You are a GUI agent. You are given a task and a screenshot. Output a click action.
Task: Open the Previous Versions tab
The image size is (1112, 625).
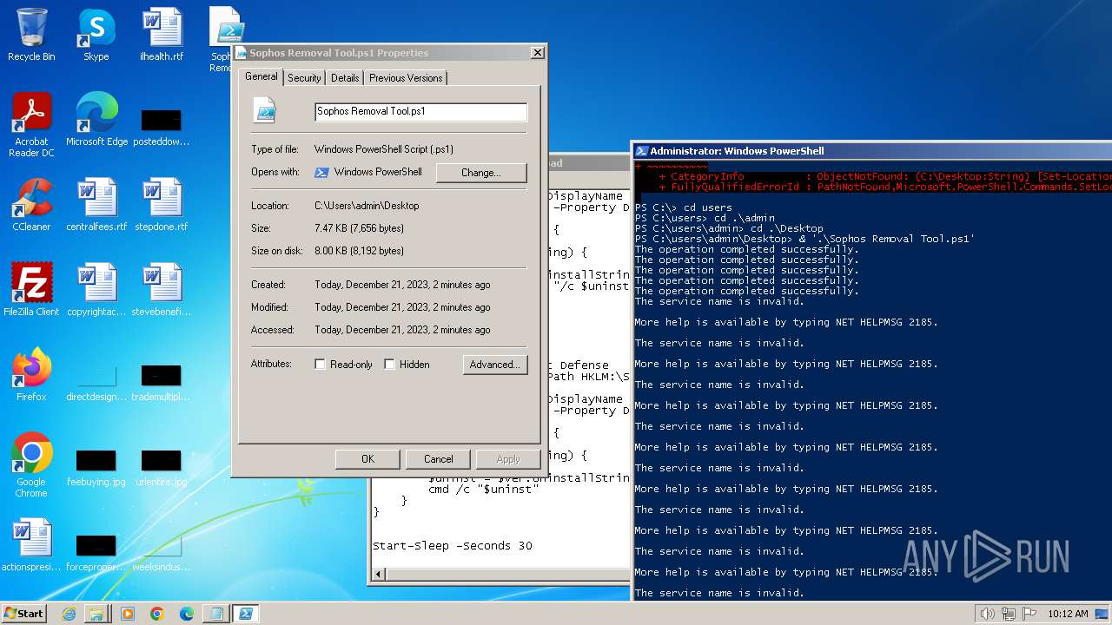(406, 78)
